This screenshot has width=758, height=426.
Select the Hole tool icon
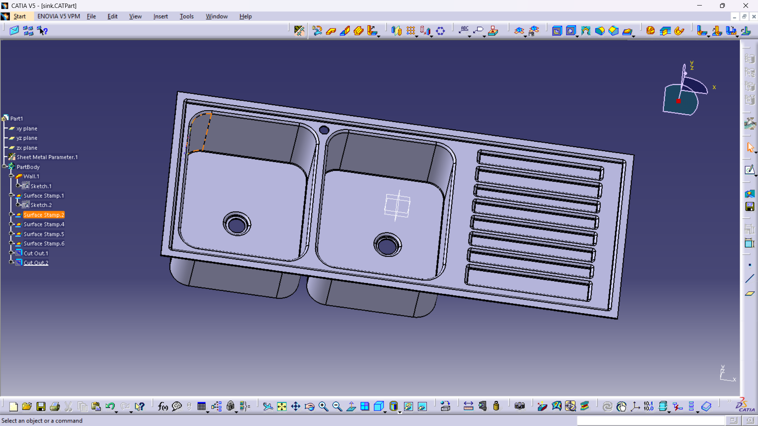pyautogui.click(x=571, y=31)
